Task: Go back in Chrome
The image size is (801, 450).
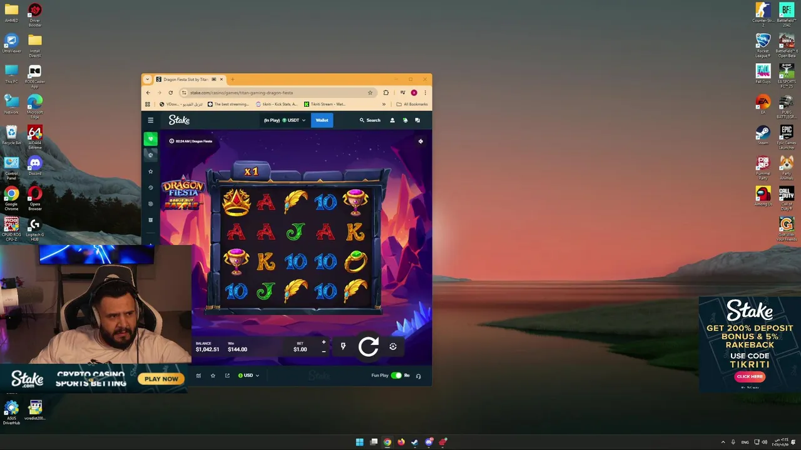Action: click(148, 92)
